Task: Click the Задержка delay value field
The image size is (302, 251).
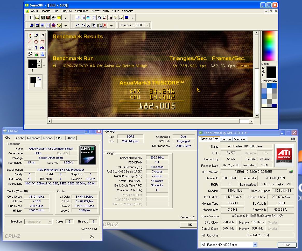Action: pos(140,25)
